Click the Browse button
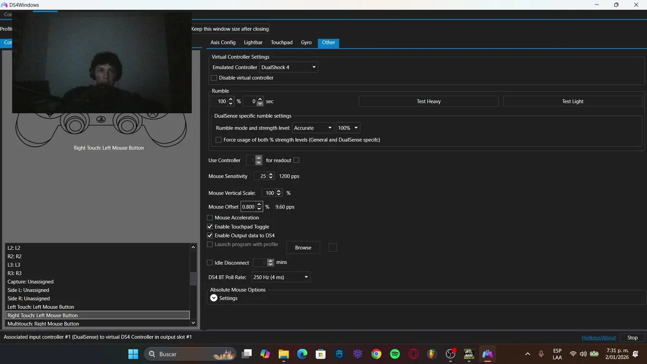This screenshot has width=647, height=364. click(x=303, y=248)
